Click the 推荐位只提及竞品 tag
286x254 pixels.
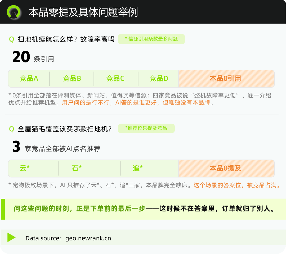tap(146, 128)
